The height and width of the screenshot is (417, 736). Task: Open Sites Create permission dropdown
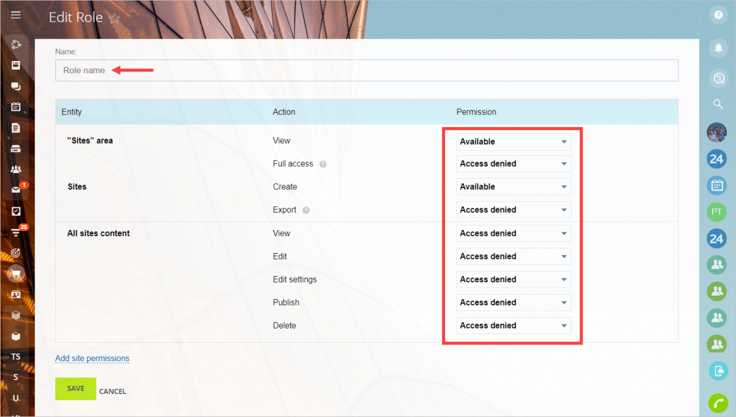(513, 186)
